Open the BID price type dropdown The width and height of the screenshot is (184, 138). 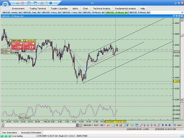tap(103, 125)
